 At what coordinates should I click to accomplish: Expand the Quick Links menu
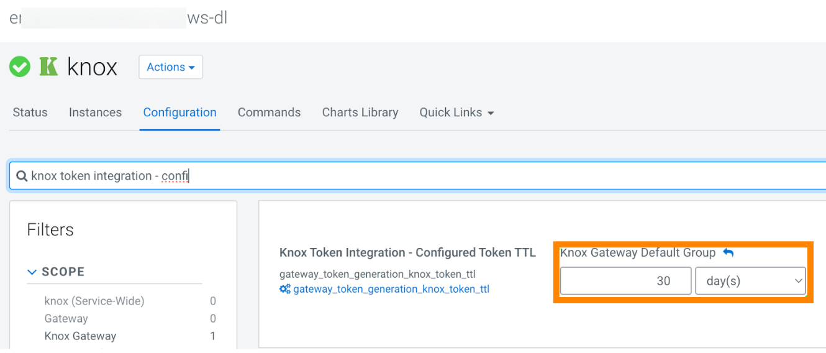point(456,112)
